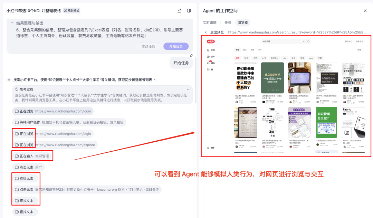
Task: Select the 用户 result tab
Action: pyautogui.click(x=259, y=50)
